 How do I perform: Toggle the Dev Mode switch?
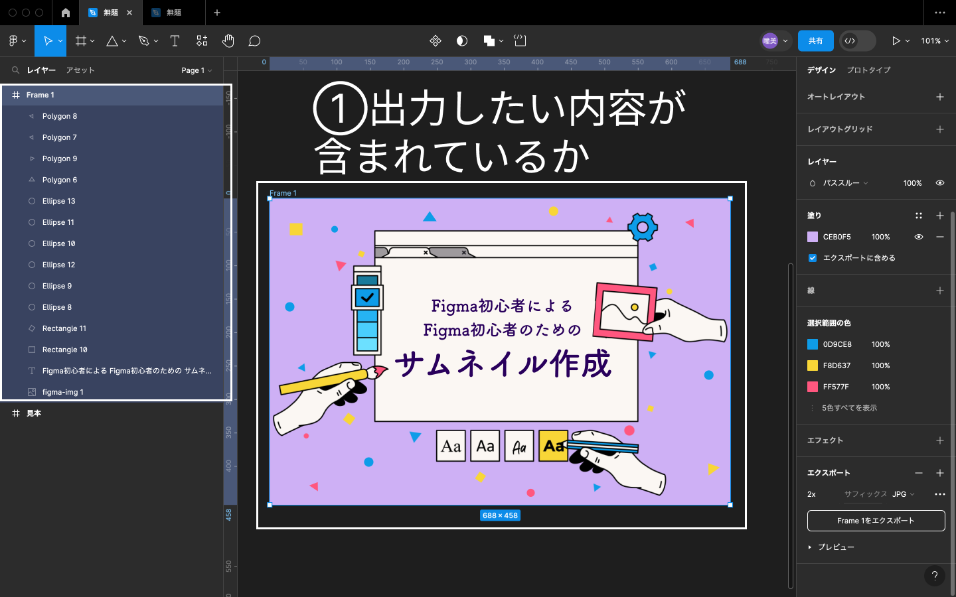pyautogui.click(x=857, y=41)
